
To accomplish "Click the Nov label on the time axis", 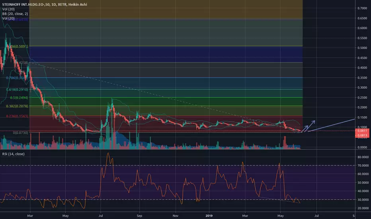I will tap(175, 216).
